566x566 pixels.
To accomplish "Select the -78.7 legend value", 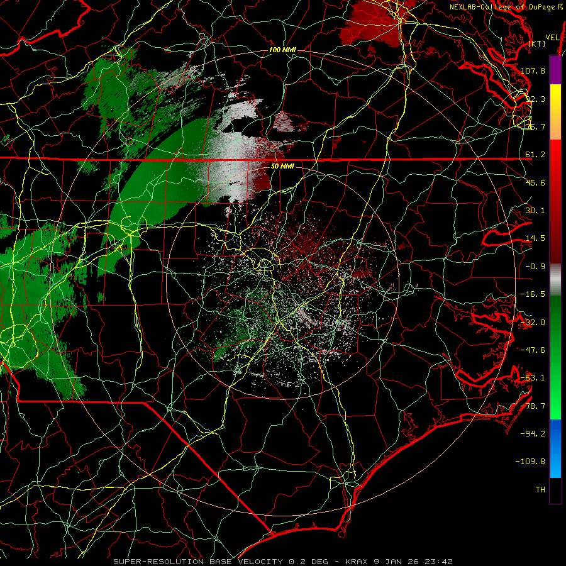I will click(533, 406).
